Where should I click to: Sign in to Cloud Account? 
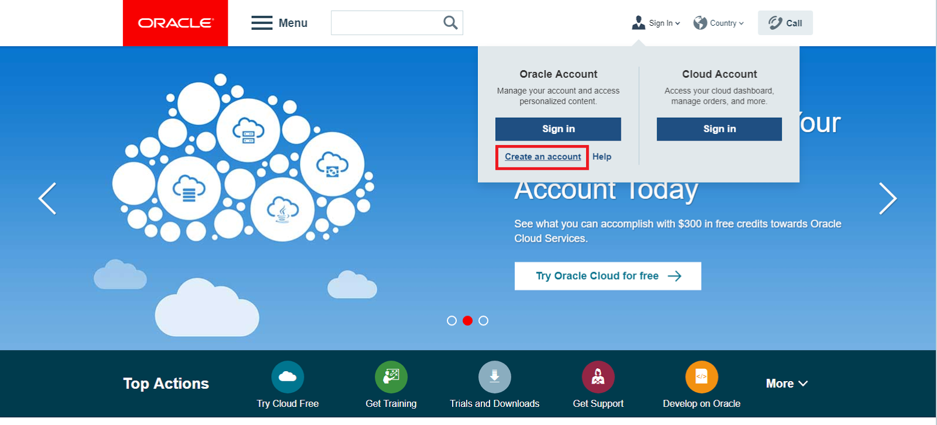coord(719,129)
